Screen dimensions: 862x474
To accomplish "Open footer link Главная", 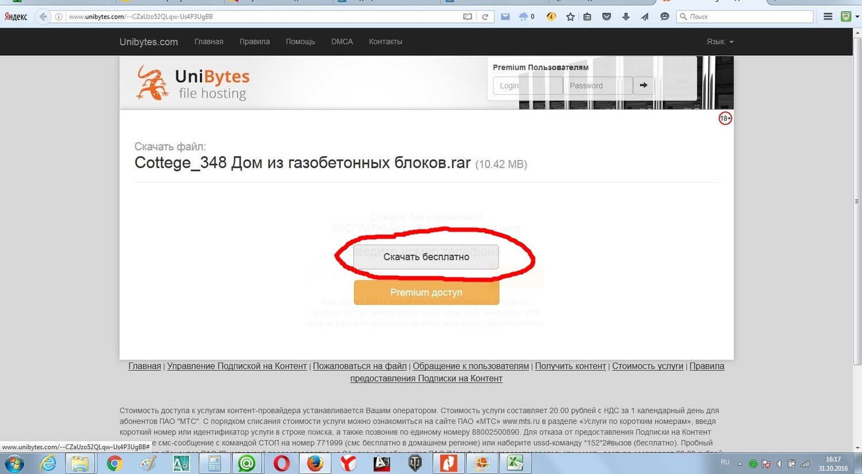I will (x=145, y=366).
